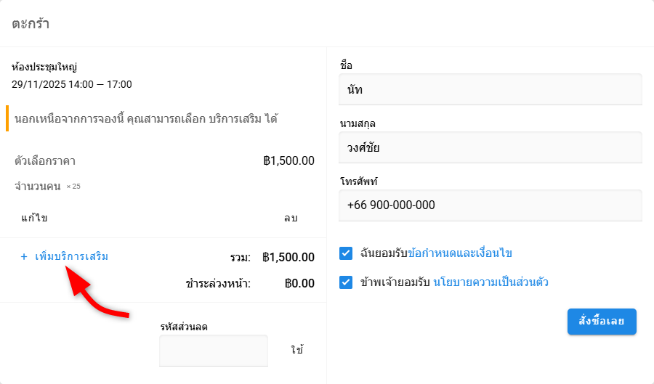
Task: Click the จำนวนคน ×25 line
Action: click(x=47, y=187)
